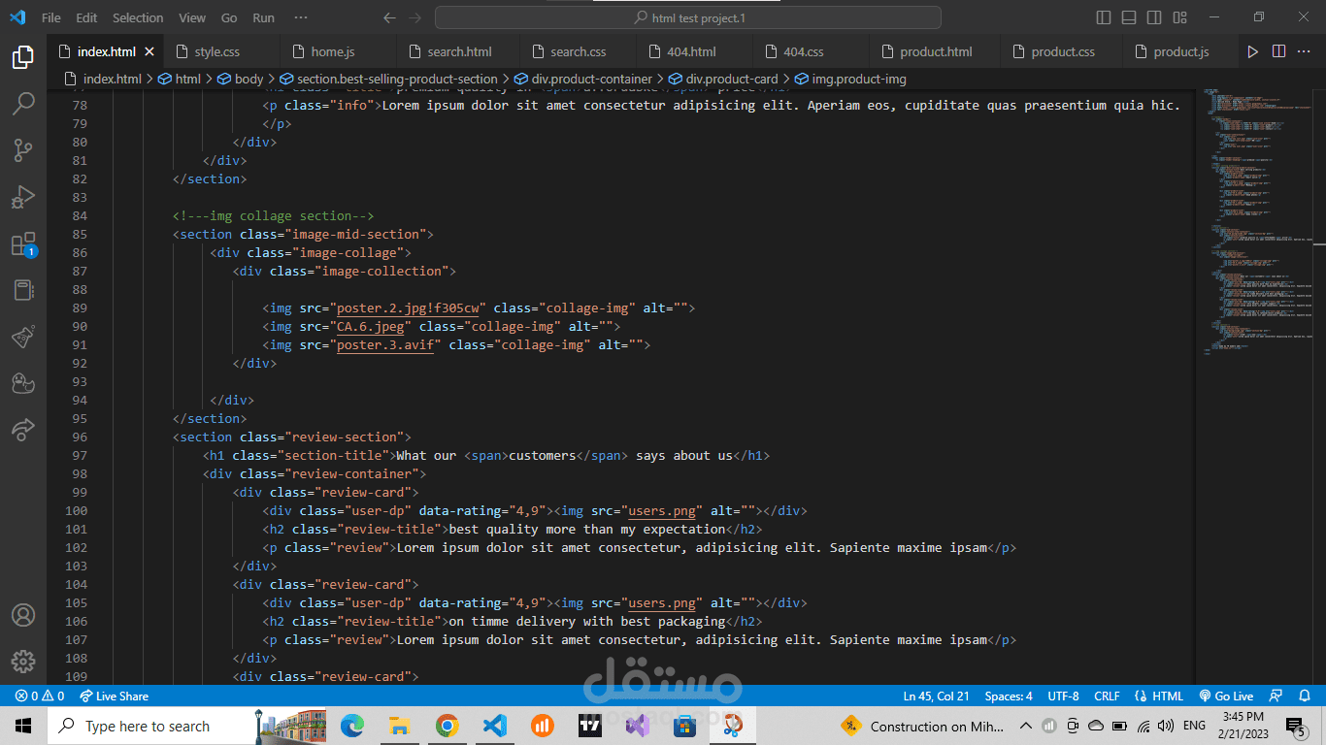The image size is (1326, 745).
Task: Expand index.html breadcrumb item
Action: 103,79
